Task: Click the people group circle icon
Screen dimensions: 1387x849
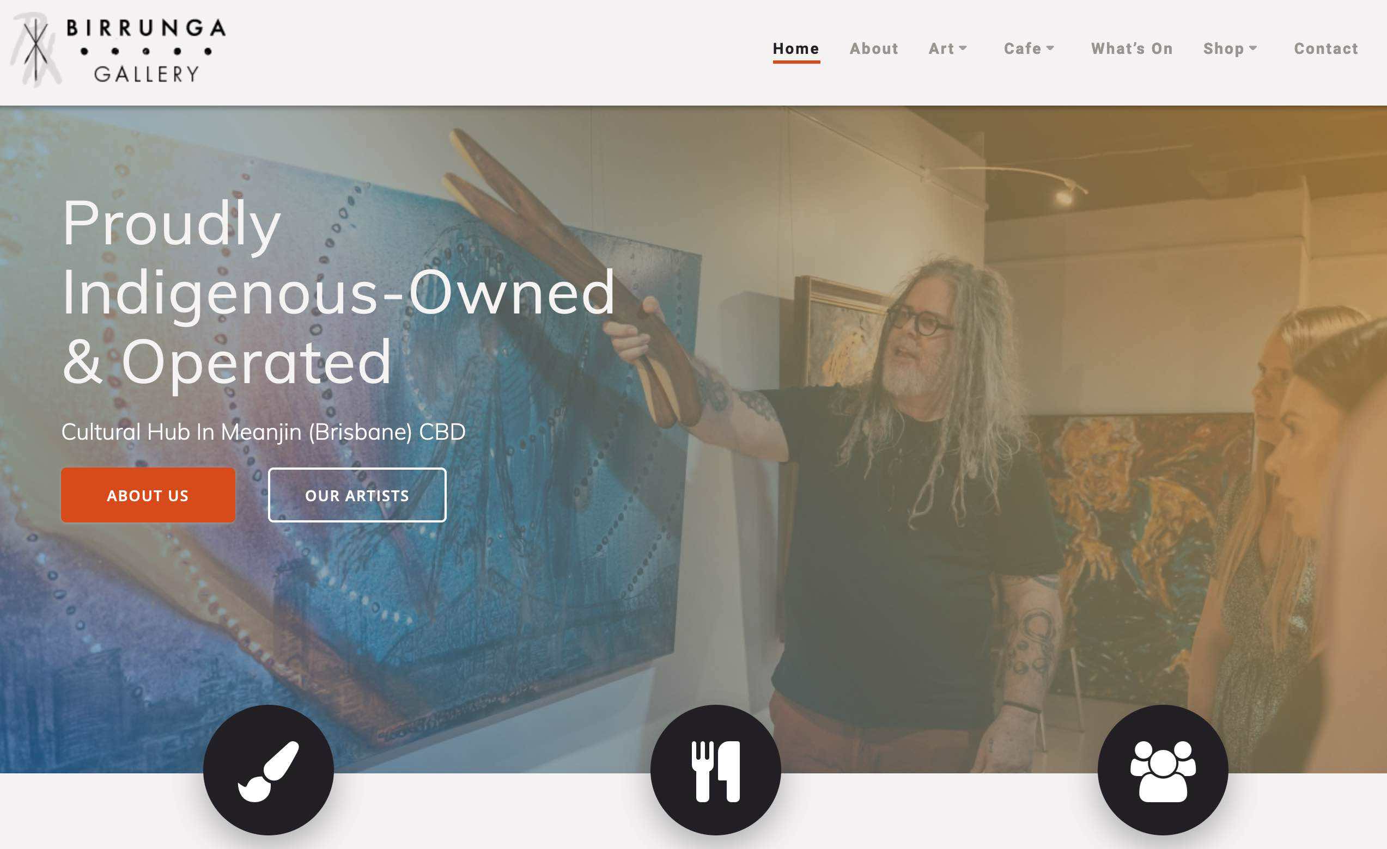Action: click(1163, 770)
